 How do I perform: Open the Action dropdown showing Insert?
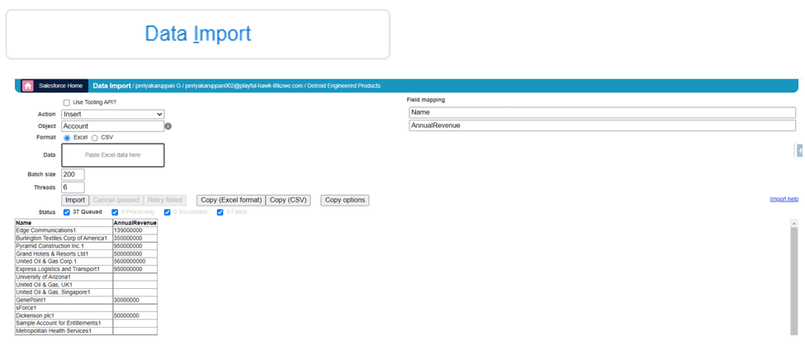pos(113,114)
